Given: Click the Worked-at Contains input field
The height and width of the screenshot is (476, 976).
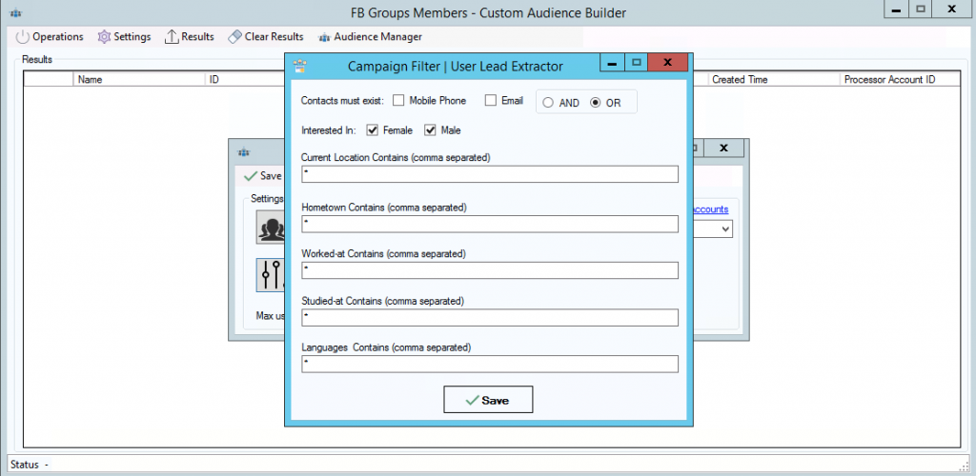Looking at the screenshot, I should coord(490,270).
